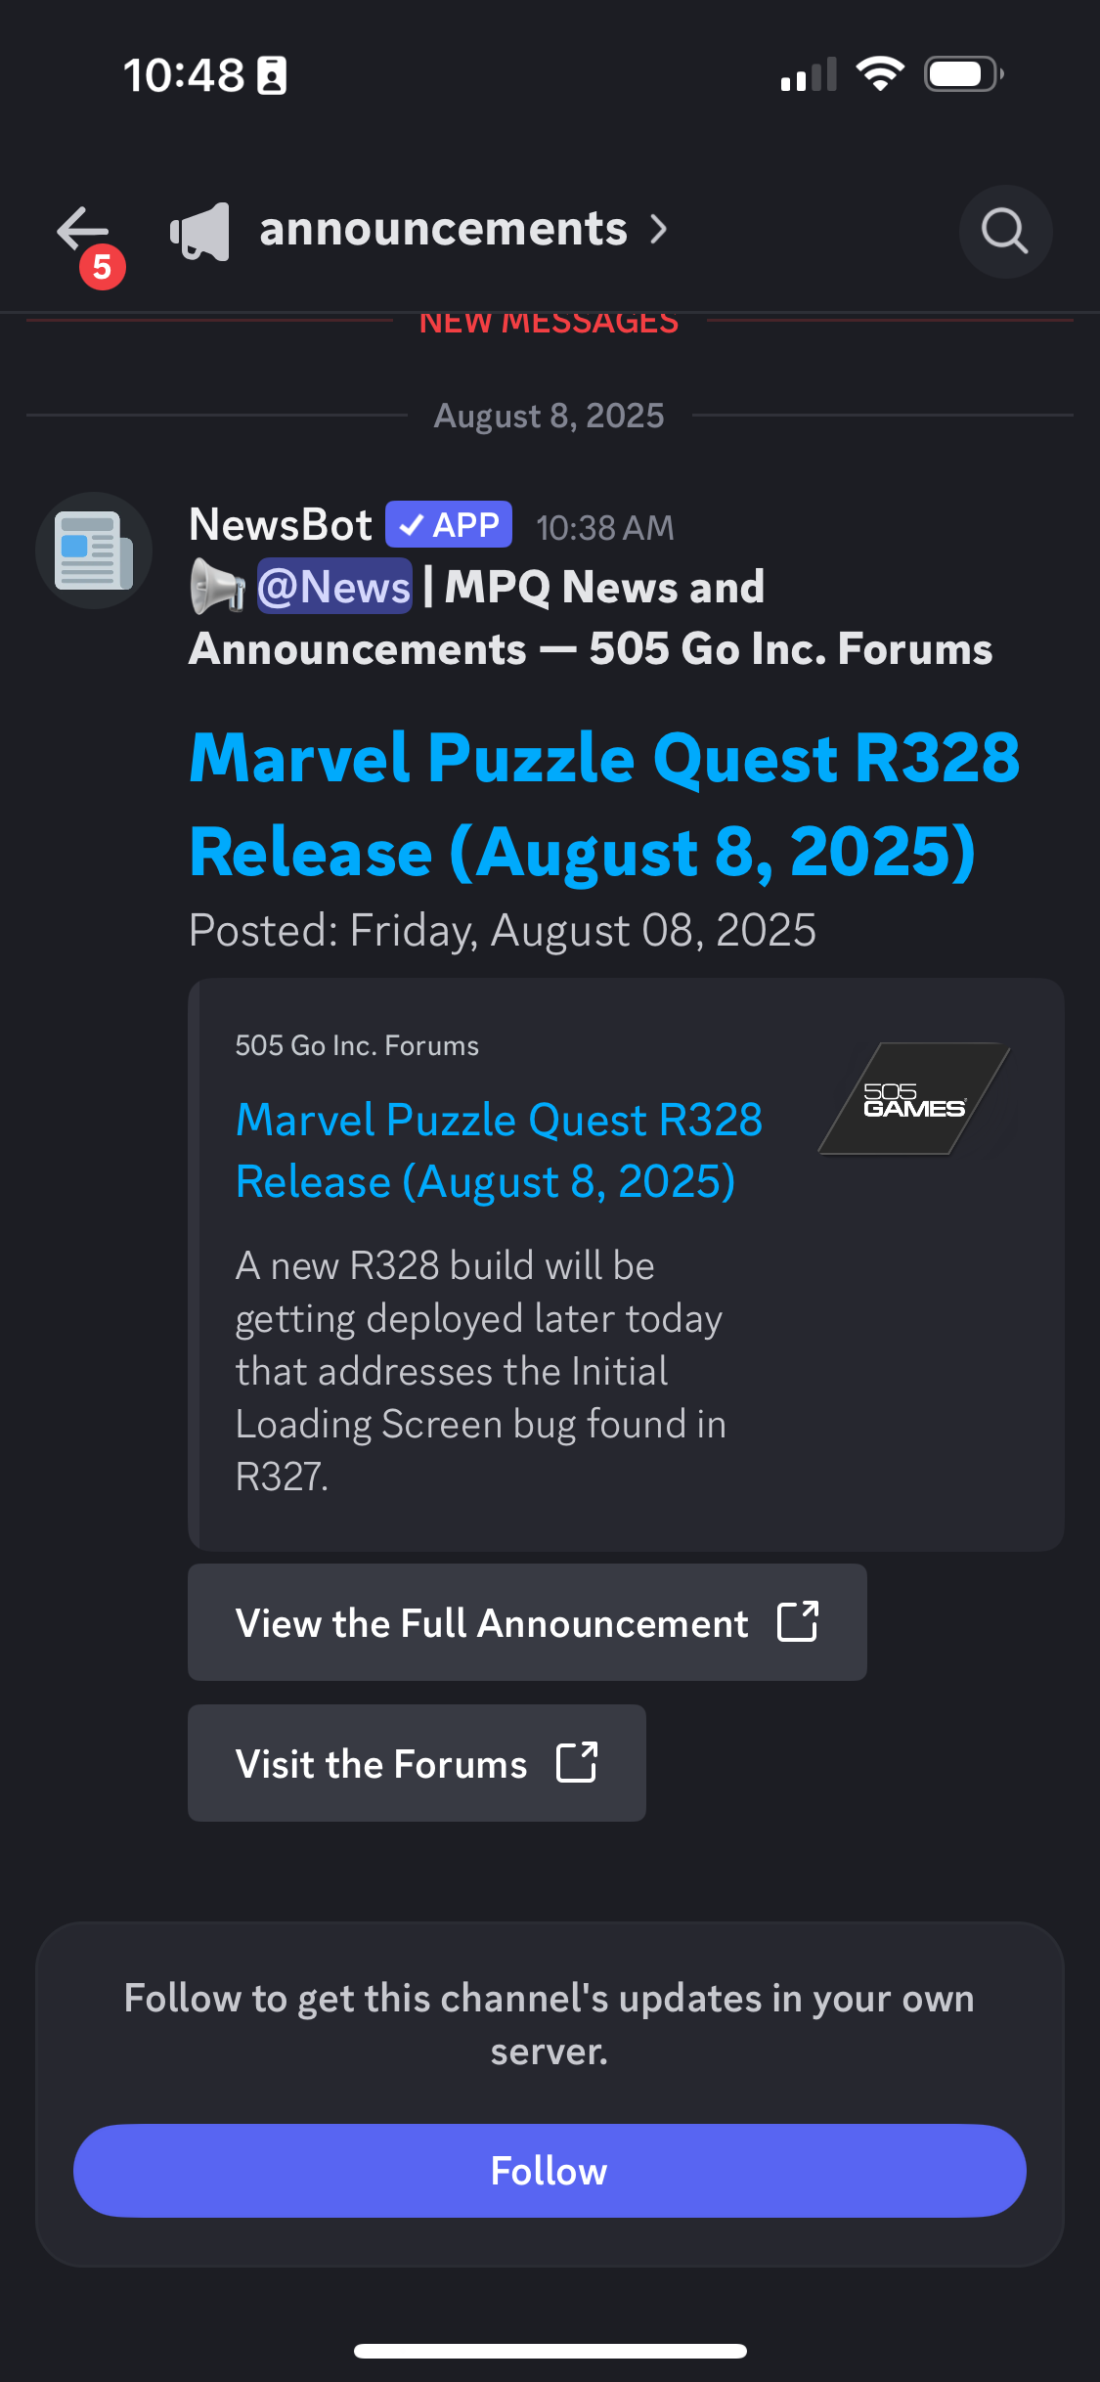Open NewsBot's newspaper avatar

click(94, 551)
